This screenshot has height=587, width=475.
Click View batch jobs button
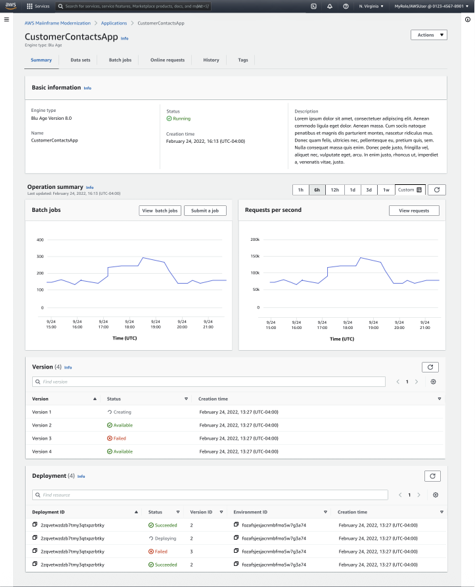pyautogui.click(x=160, y=211)
